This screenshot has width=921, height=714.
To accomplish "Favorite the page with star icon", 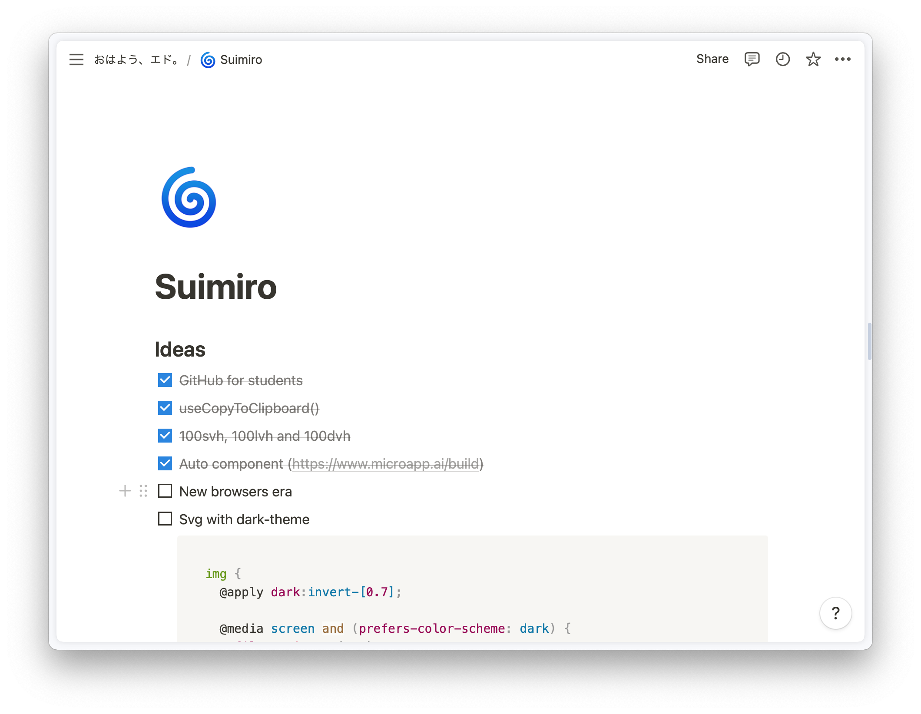I will (813, 59).
